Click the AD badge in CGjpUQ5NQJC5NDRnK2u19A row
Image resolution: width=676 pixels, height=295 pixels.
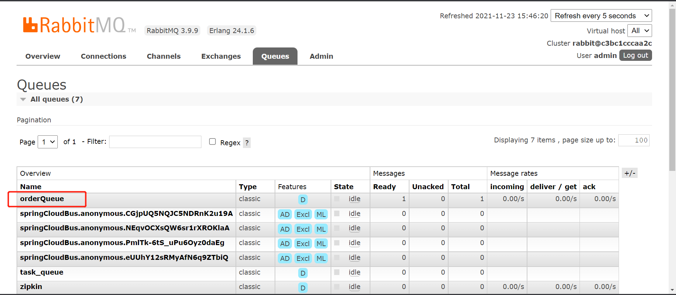[285, 214]
